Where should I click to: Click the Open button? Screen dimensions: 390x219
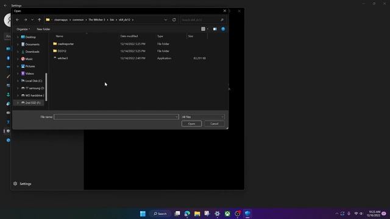(x=191, y=123)
